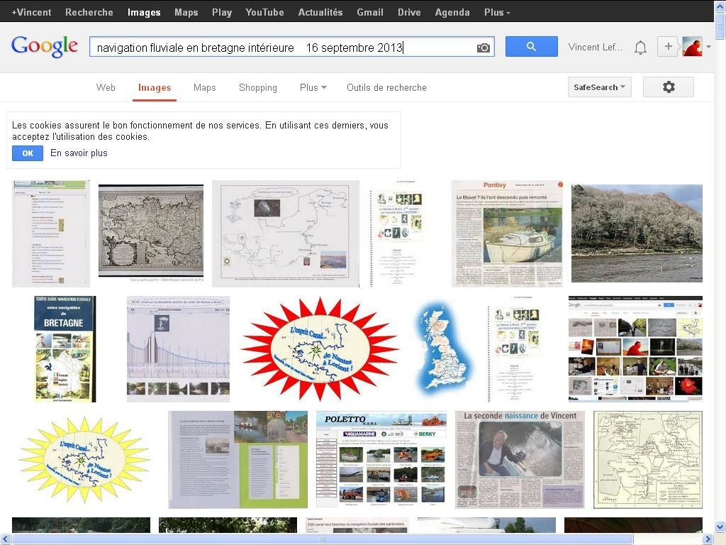Click the horizontal scrollbar right arrow
The height and width of the screenshot is (545, 726).
point(708,539)
